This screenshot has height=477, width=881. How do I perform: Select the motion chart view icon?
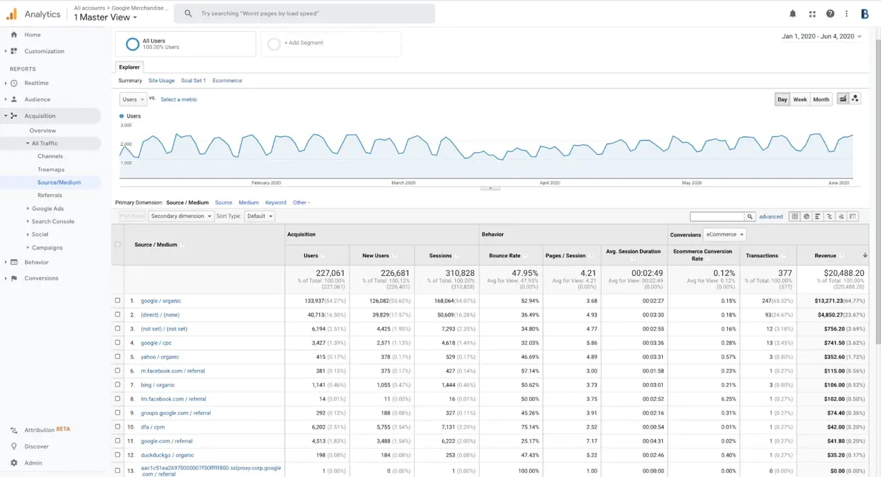tap(855, 99)
